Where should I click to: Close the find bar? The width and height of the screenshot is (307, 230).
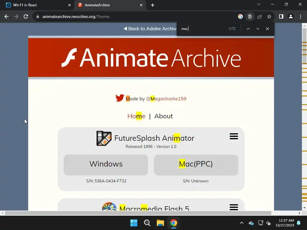[x=267, y=29]
